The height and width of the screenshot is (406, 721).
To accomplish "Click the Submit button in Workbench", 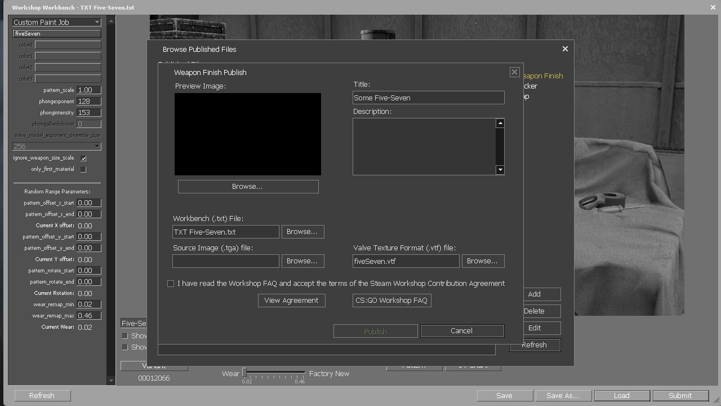I will pos(680,396).
